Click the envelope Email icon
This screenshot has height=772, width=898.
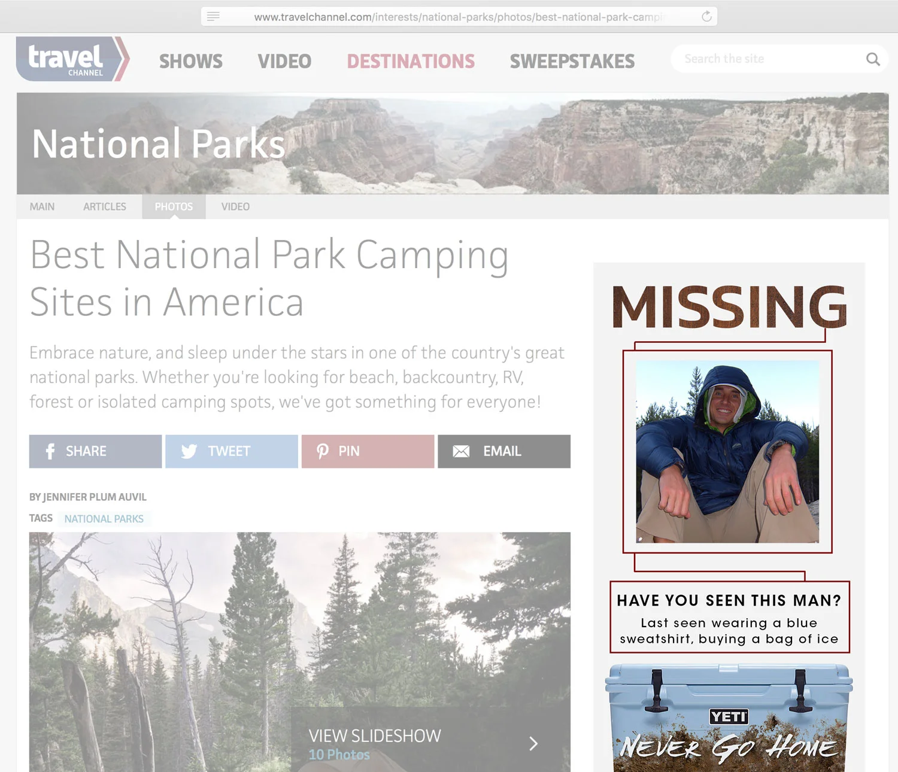pyautogui.click(x=461, y=451)
